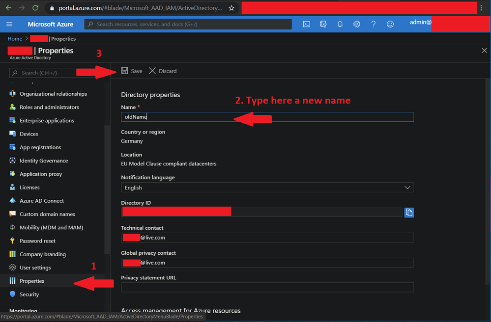Open Mobility (MDM and MAM)
This screenshot has height=322, width=491.
(52, 228)
